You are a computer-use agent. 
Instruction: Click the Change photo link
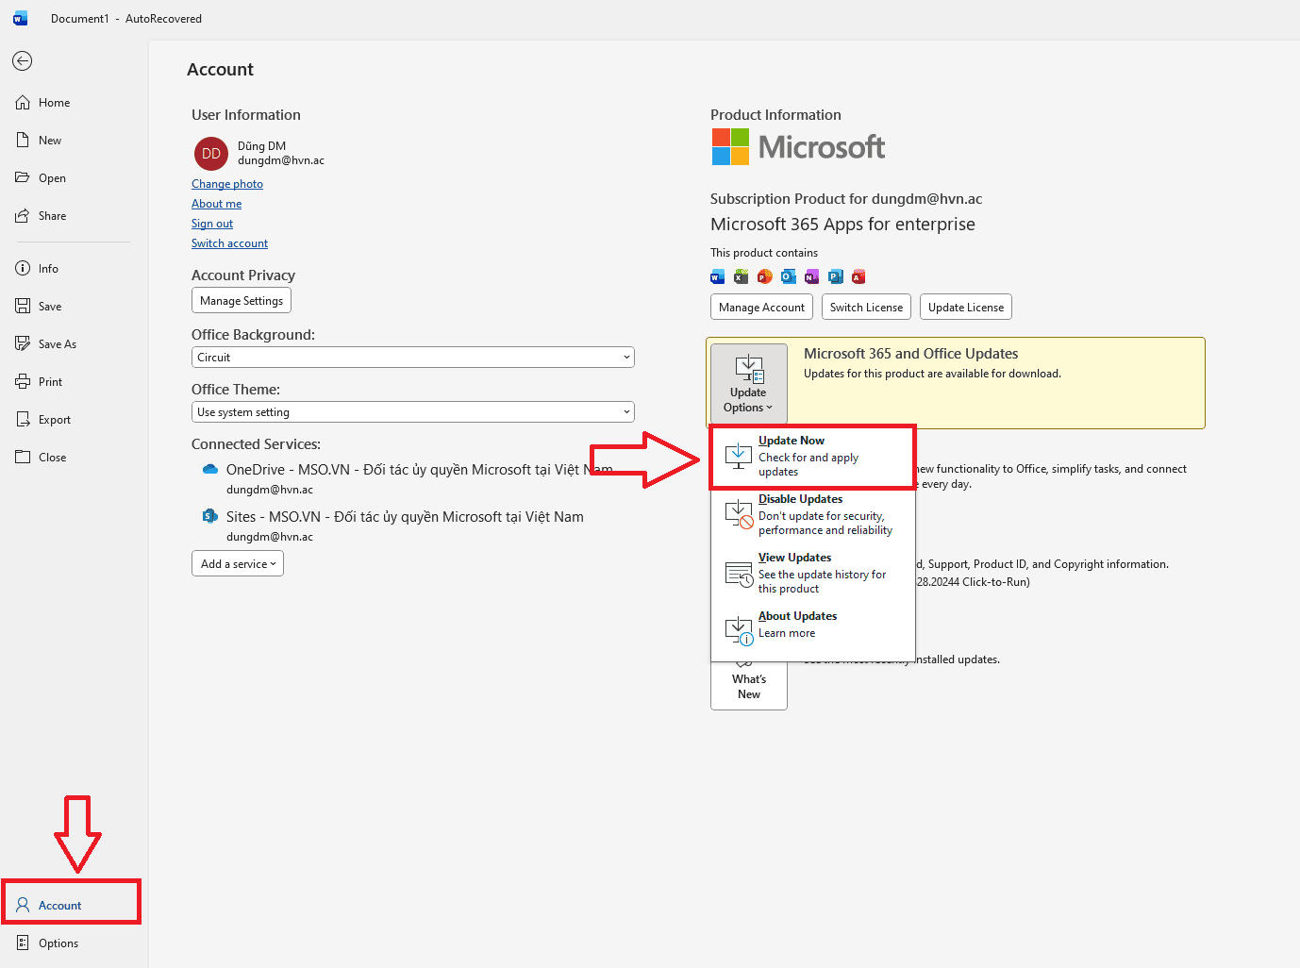pos(227,184)
